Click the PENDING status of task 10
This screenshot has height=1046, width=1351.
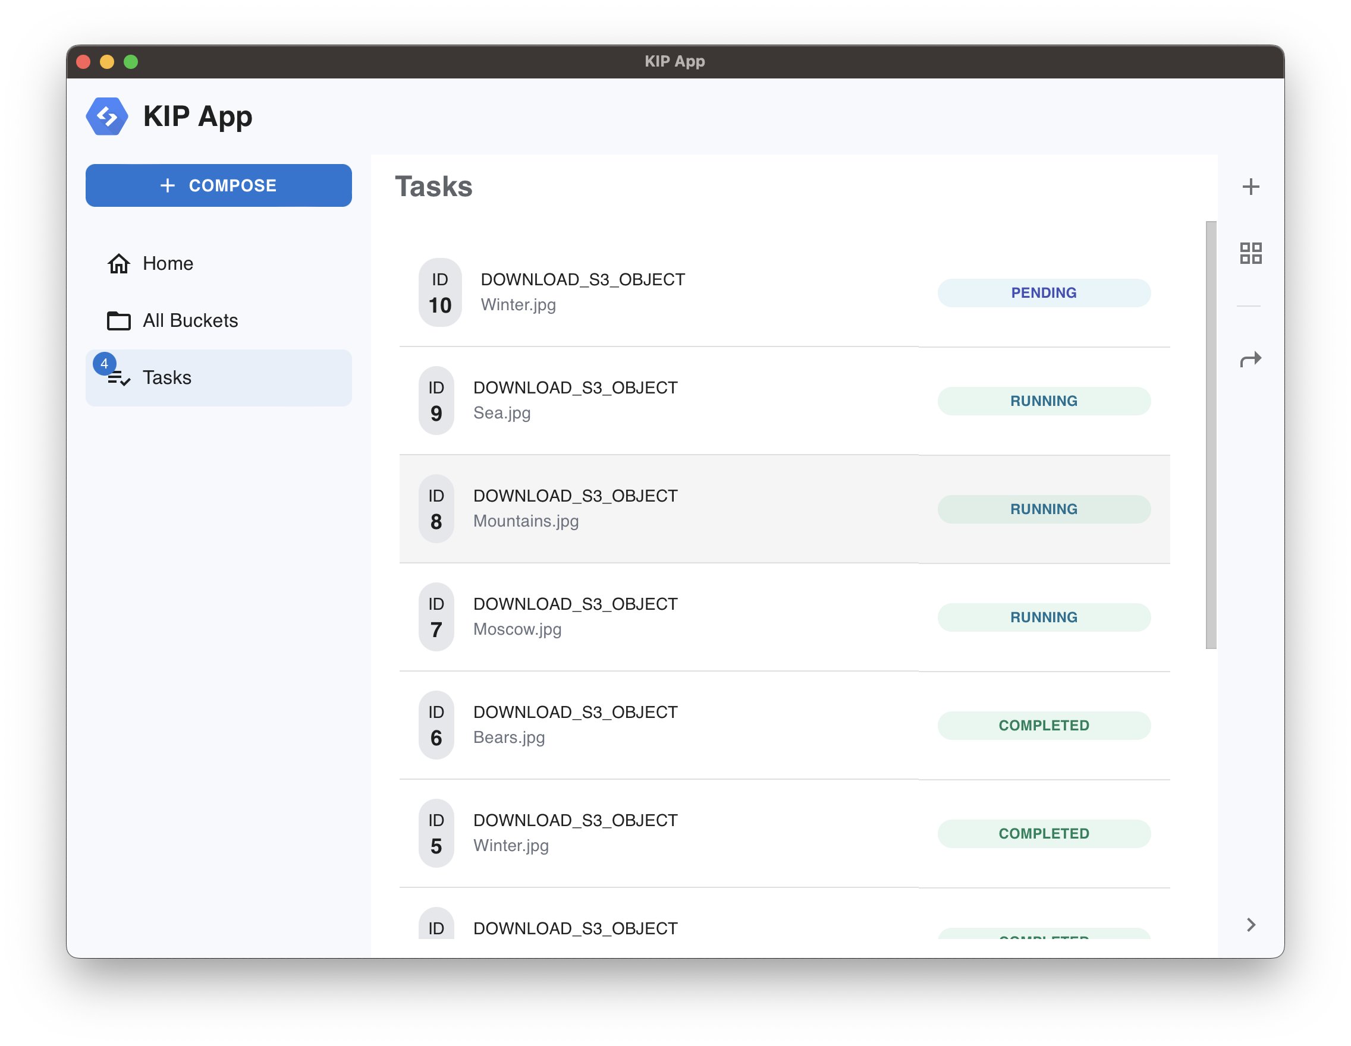pyautogui.click(x=1044, y=293)
